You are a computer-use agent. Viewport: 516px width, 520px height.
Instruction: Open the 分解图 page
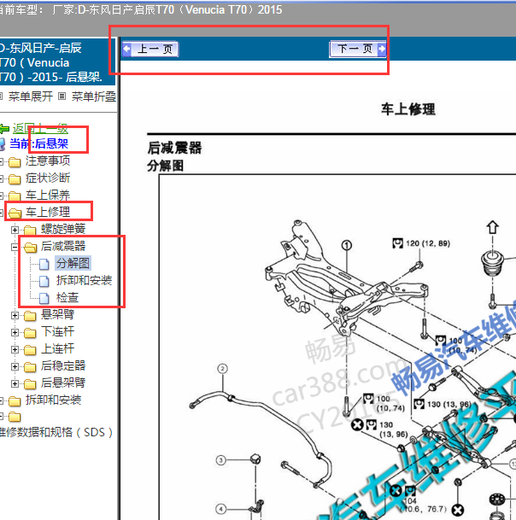tap(73, 263)
